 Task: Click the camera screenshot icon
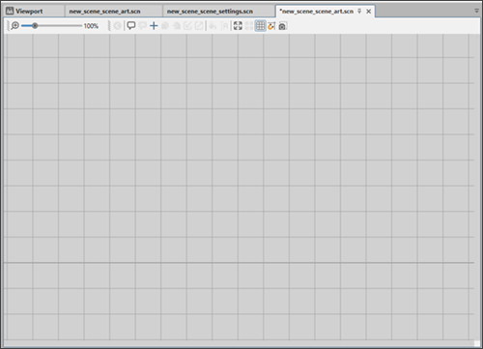(x=282, y=26)
